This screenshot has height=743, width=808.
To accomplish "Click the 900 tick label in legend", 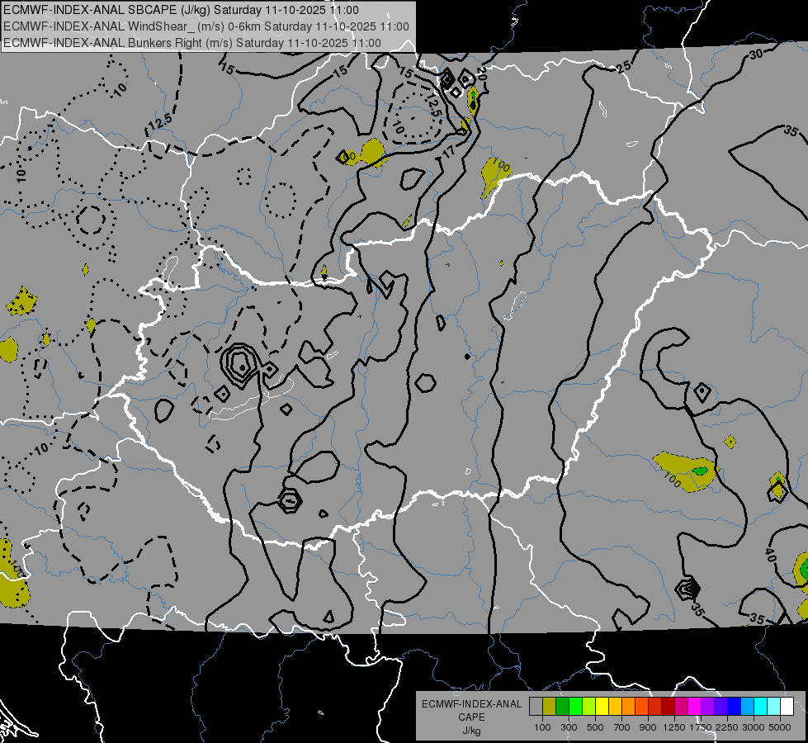I will [648, 727].
